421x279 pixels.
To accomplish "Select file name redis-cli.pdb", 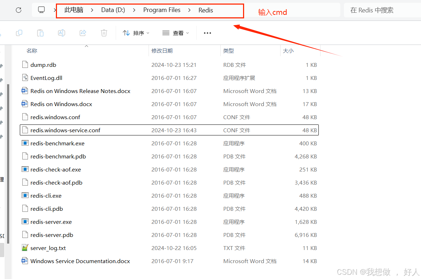I will click(47, 209).
